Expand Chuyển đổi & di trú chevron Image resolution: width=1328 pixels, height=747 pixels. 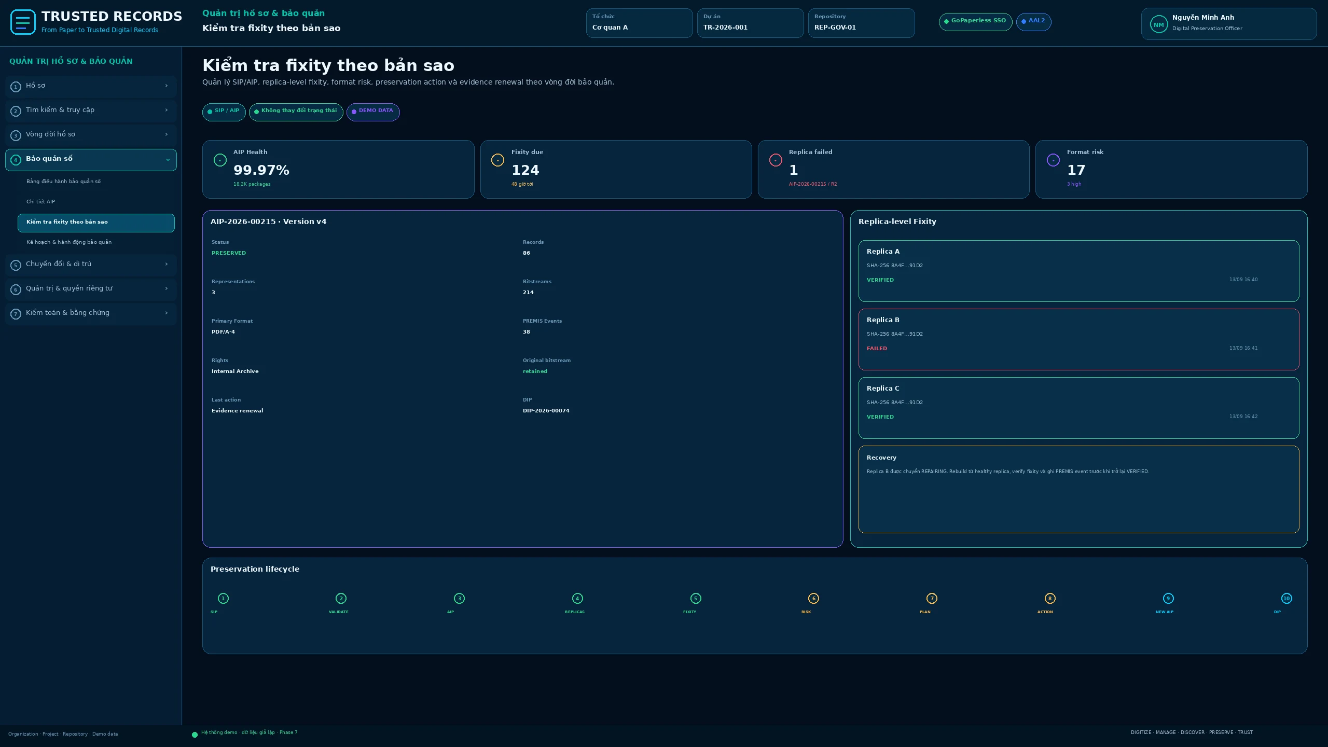pyautogui.click(x=167, y=265)
